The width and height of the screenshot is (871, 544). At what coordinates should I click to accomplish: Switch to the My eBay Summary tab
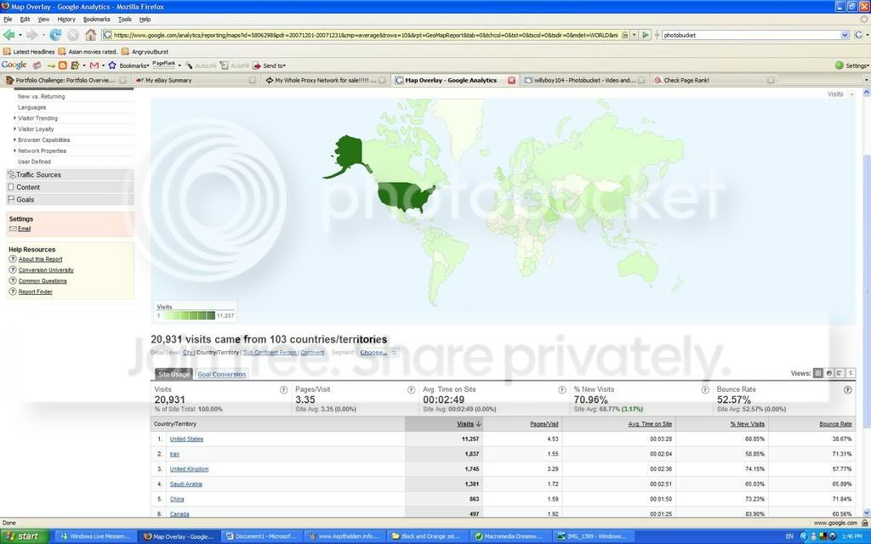[x=196, y=81]
